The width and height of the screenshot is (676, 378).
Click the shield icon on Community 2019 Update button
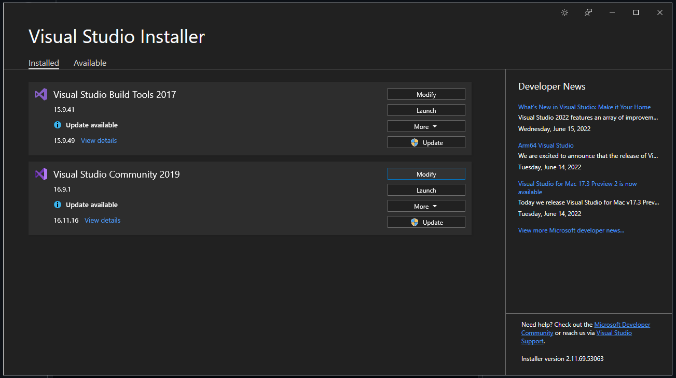click(x=413, y=222)
